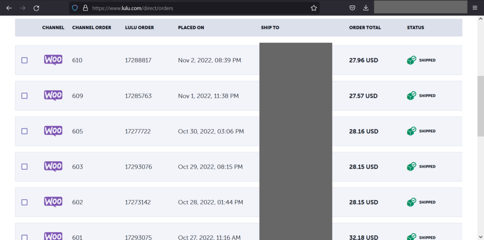Click the 27.57 USD order total
The image size is (484, 240).
363,96
